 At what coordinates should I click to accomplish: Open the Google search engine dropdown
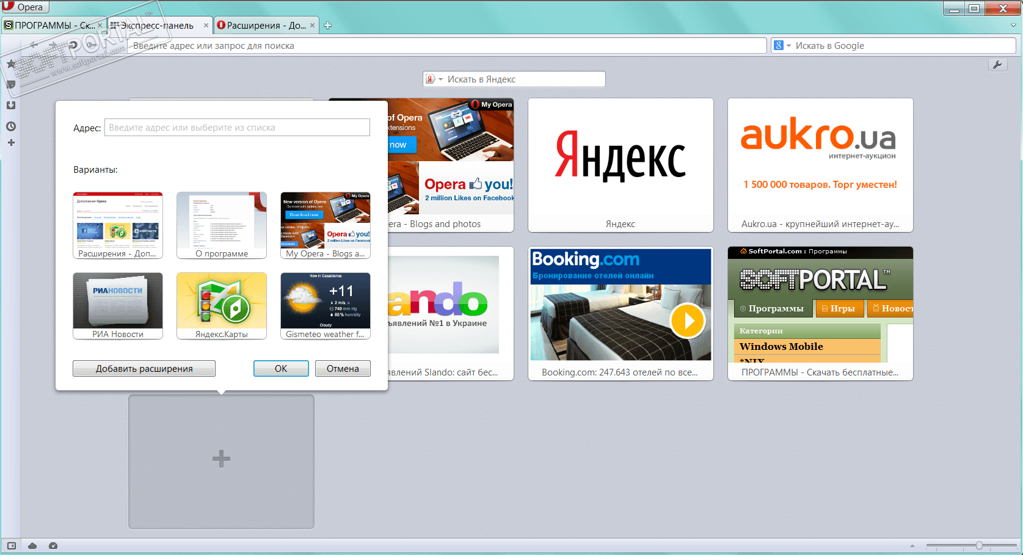pos(782,46)
